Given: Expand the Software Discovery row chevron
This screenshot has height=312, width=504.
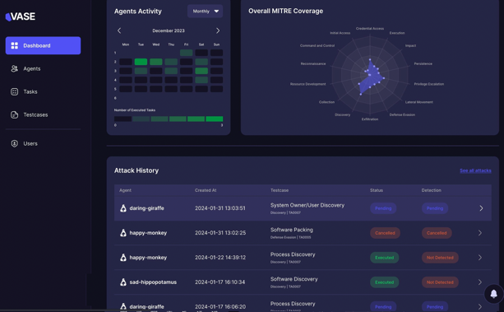Looking at the screenshot, I should [480, 282].
